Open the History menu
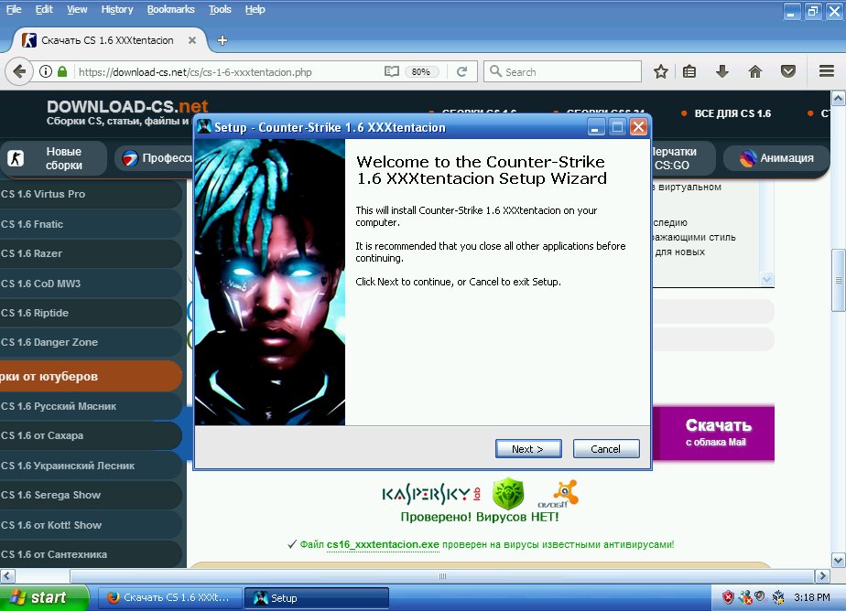 tap(116, 9)
